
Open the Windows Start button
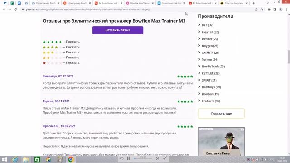[x=5, y=159]
